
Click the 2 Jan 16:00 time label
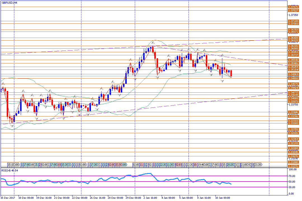pyautogui.click(x=150, y=198)
